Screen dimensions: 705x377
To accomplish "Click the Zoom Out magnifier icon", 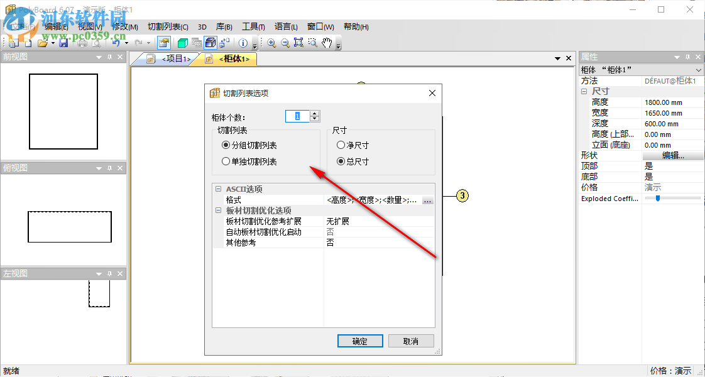I will (285, 43).
